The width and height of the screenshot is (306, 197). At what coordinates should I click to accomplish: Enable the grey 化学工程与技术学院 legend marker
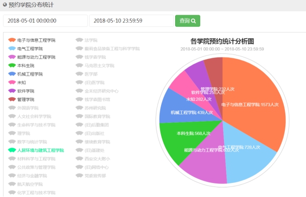click(x=12, y=192)
